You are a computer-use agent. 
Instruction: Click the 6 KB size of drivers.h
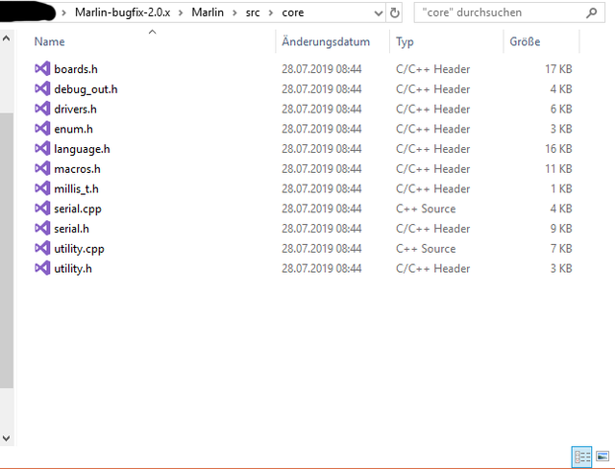[x=561, y=109]
